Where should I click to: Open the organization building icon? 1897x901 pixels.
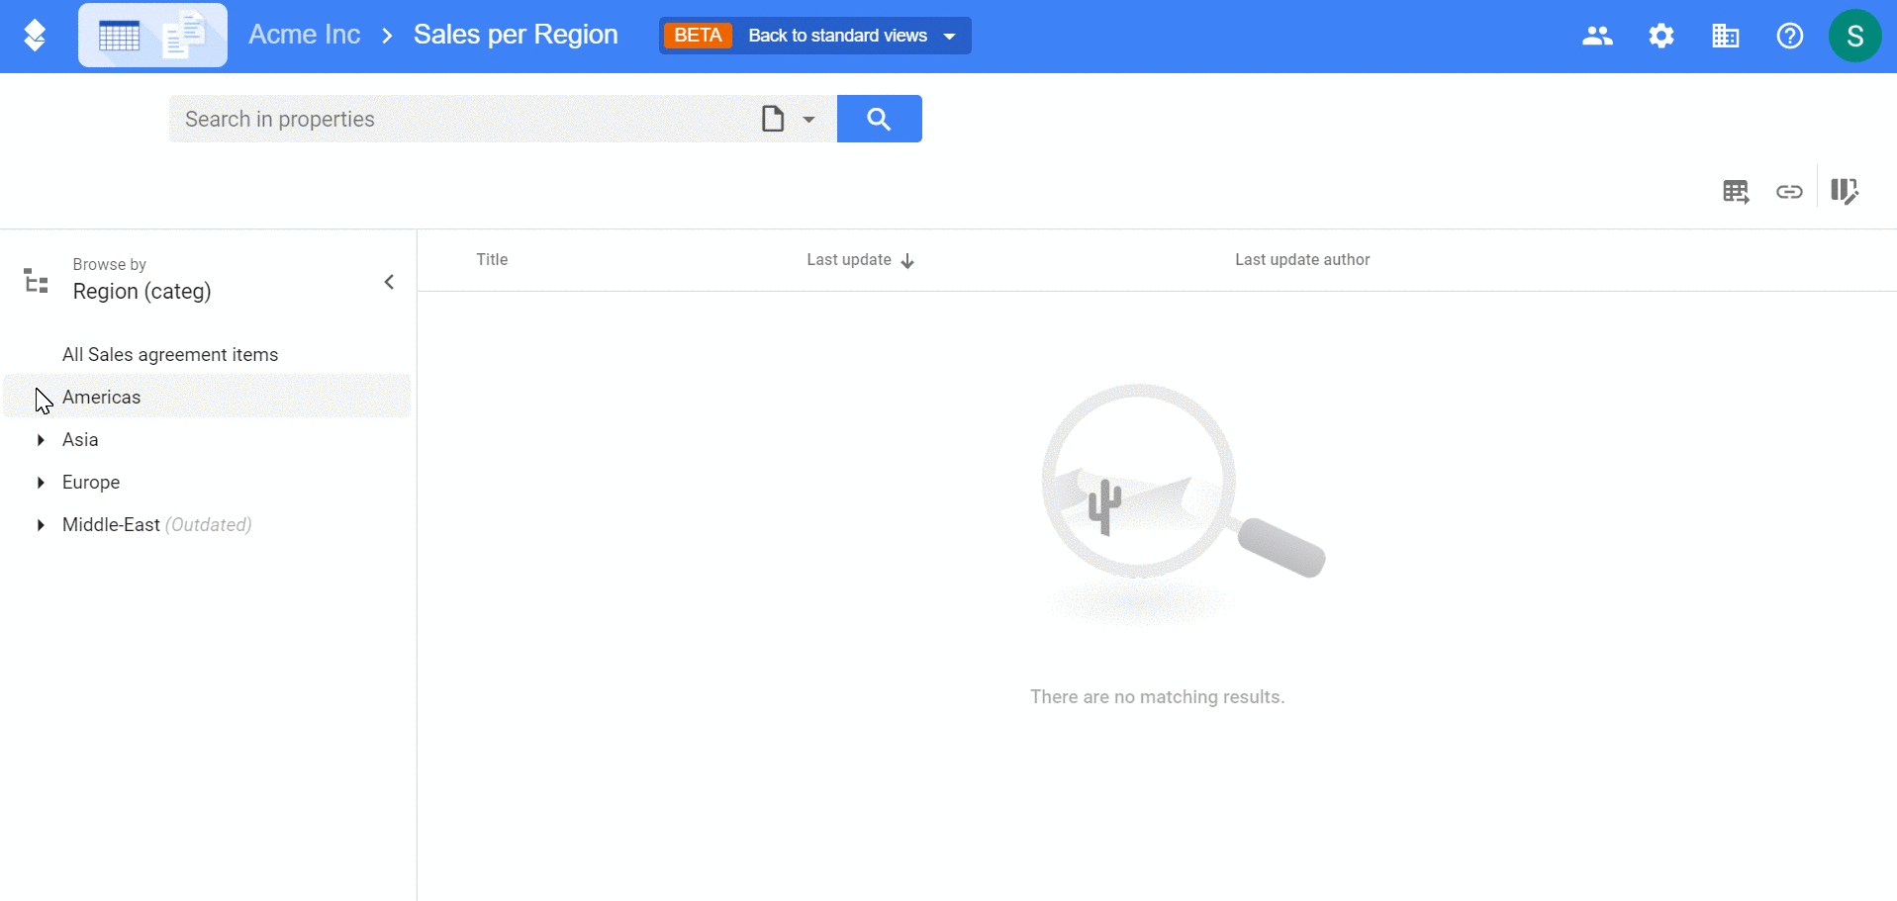pyautogui.click(x=1726, y=36)
